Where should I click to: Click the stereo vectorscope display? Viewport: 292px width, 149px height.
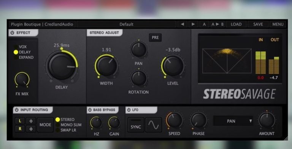(227, 61)
